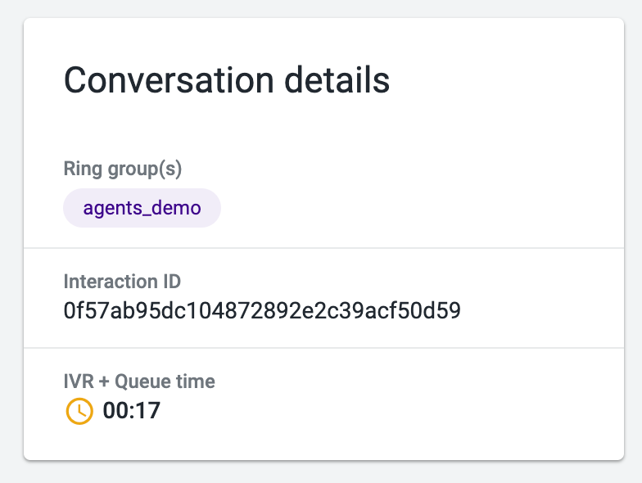
Task: Click the 00:17 queue time value
Action: [131, 411]
